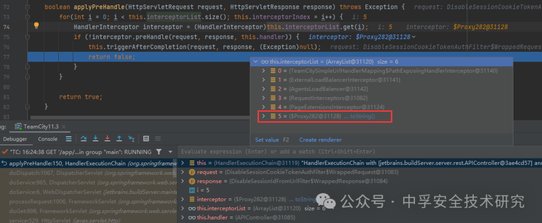Expand popup entry 0 PathExposingHandlerInterceptor
The width and height of the screenshot is (542, 223).
(263, 71)
